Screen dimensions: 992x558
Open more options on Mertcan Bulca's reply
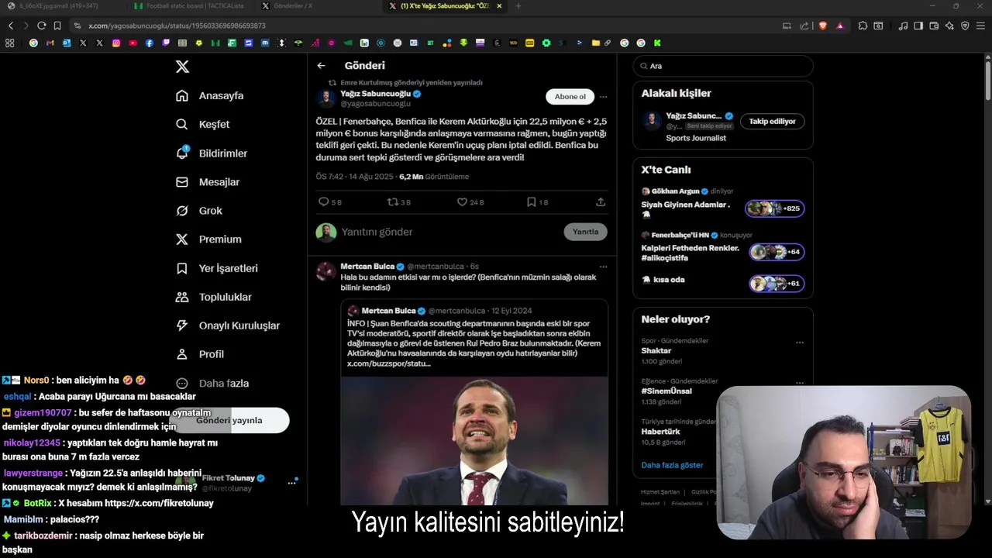click(x=604, y=267)
